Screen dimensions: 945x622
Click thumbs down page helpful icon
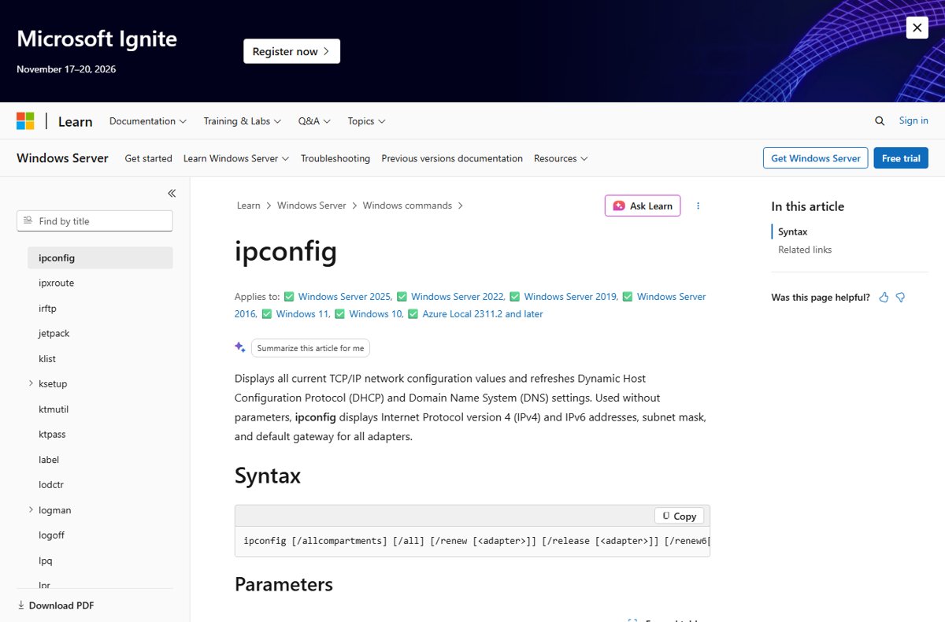[901, 298]
